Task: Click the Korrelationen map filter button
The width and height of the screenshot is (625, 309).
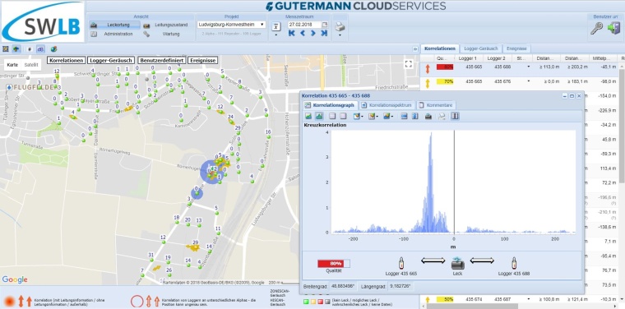Action: 66,60
